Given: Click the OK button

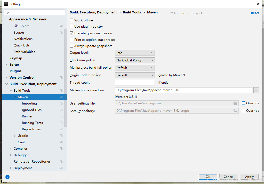Looking at the screenshot, I should (x=208, y=177).
